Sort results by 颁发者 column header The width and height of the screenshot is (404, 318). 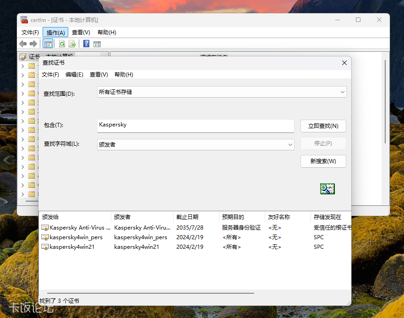tap(142, 217)
